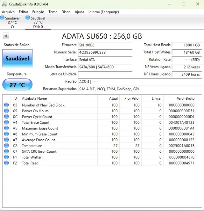Click status orb for Total Written row
This screenshot has height=211, width=204.
6,157
